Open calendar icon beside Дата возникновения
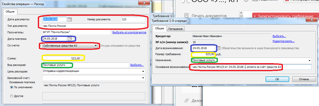 tap(219, 48)
